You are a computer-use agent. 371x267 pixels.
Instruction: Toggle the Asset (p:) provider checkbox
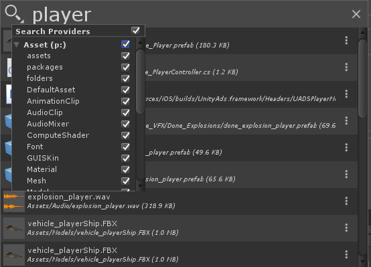tap(125, 44)
